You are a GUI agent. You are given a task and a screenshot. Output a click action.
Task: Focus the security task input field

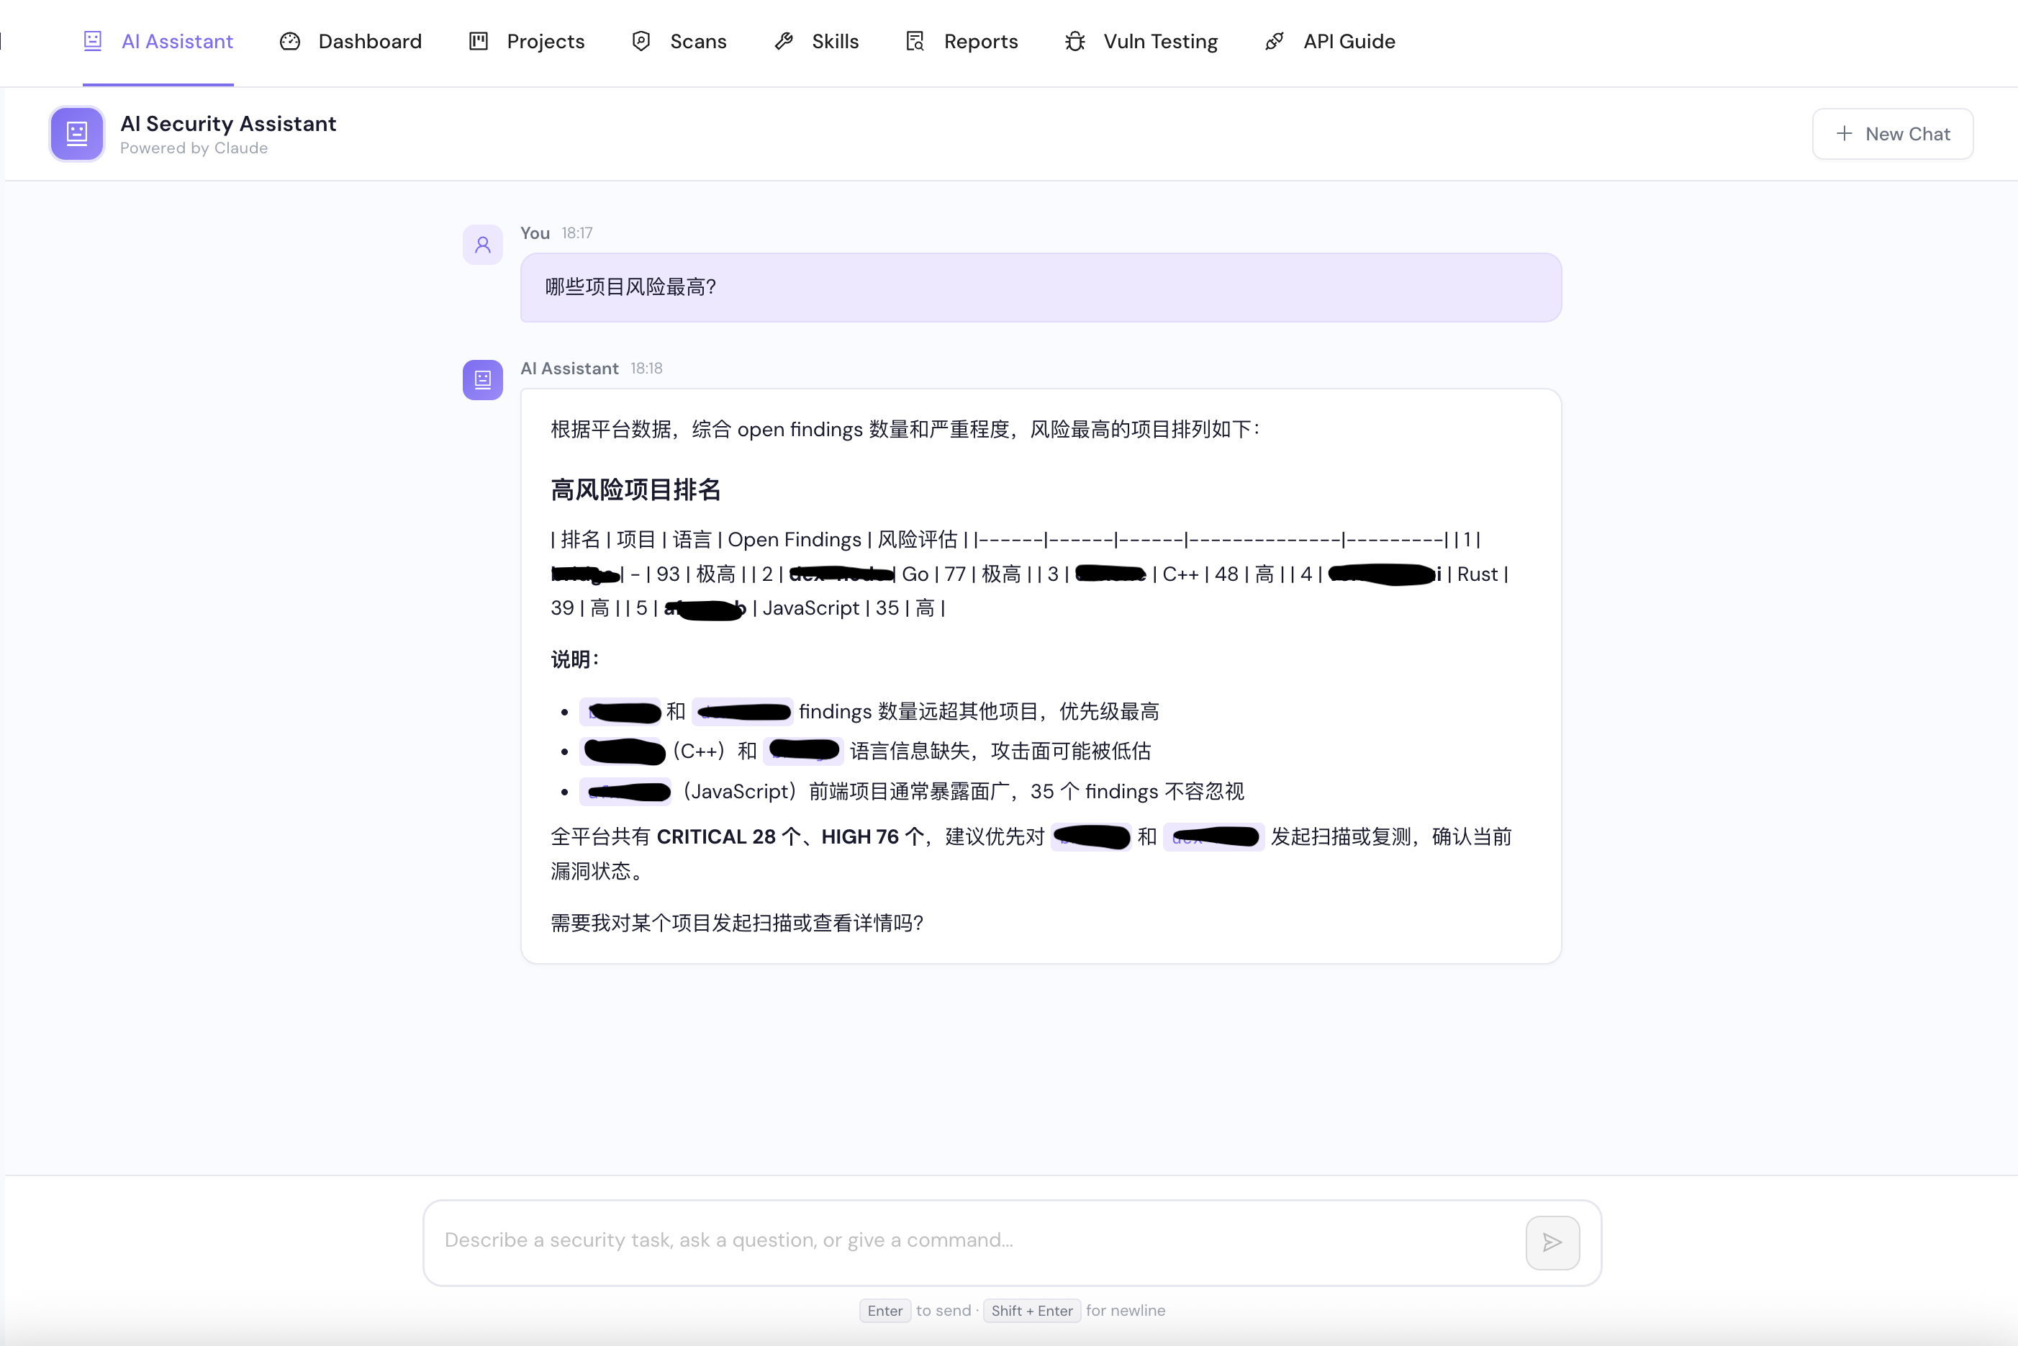[1013, 1242]
